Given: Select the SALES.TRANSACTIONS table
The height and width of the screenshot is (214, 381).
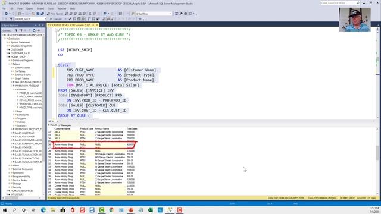Looking at the screenshot, I should coord(27,158).
